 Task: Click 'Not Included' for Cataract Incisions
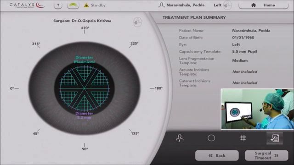click(245, 83)
